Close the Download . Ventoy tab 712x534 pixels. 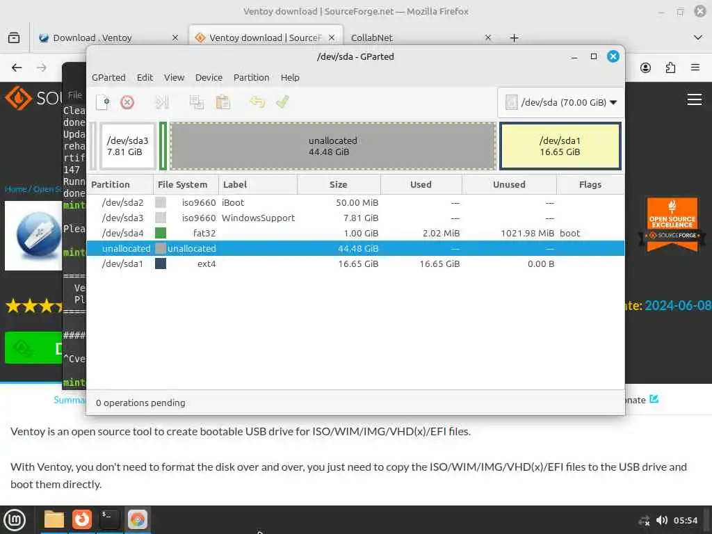(175, 38)
